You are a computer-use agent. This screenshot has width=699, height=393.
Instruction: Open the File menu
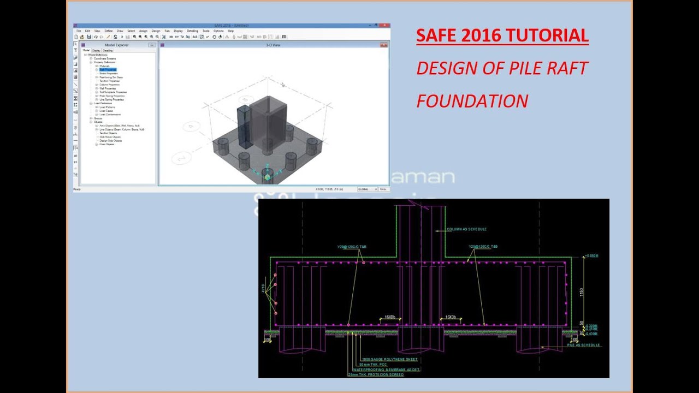(79, 31)
